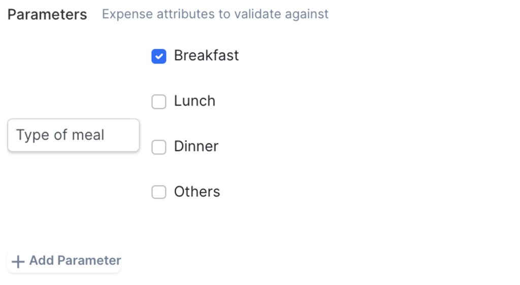Click the Breakfast label text

point(206,55)
